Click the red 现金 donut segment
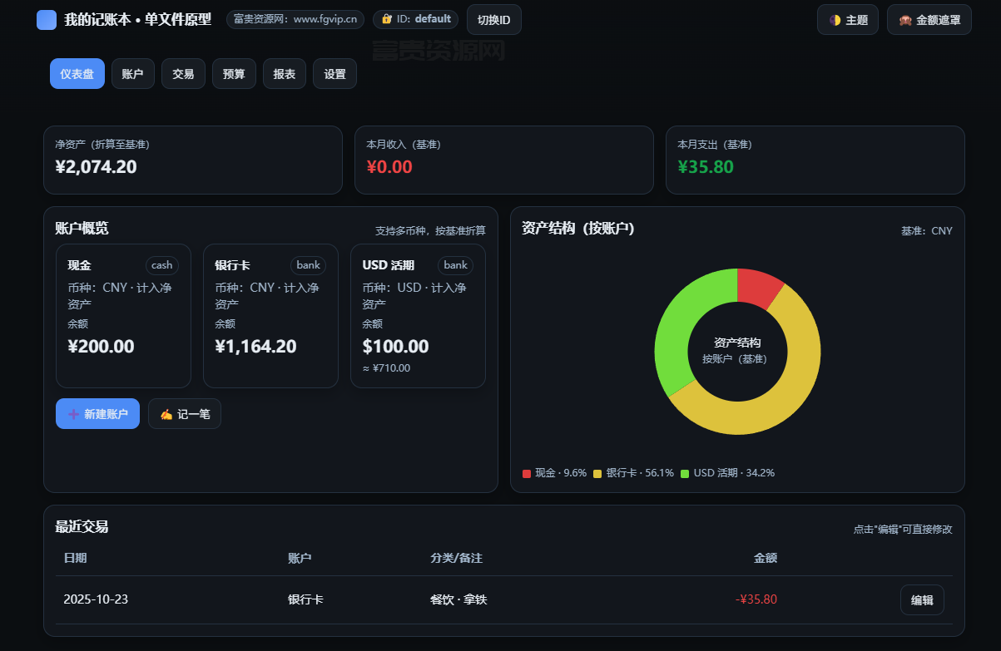Screen dimensions: 1001x651 click(759, 287)
